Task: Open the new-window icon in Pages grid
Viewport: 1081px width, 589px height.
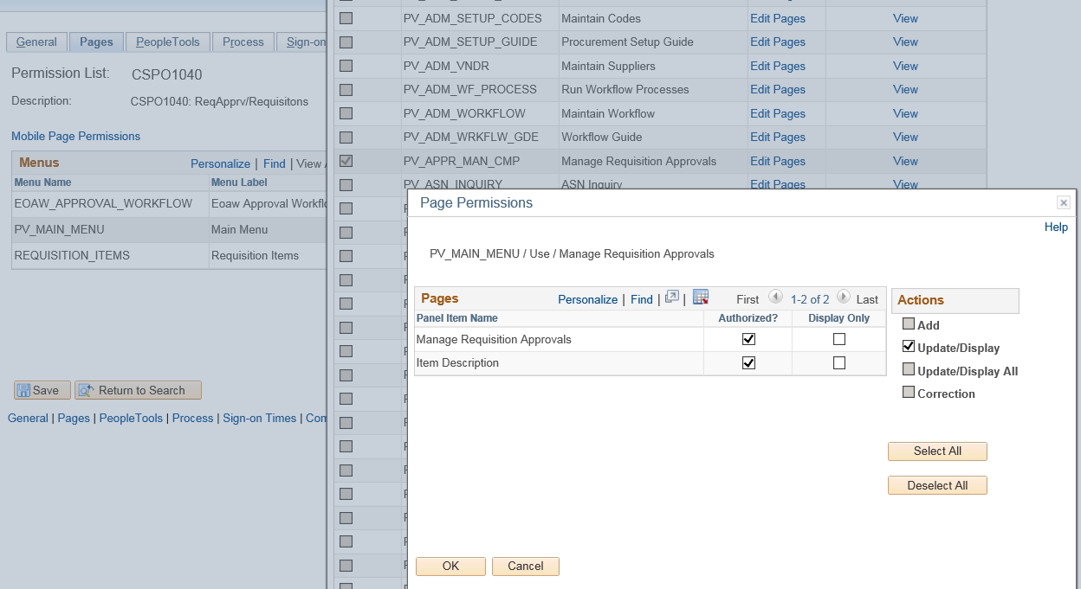Action: coord(671,298)
